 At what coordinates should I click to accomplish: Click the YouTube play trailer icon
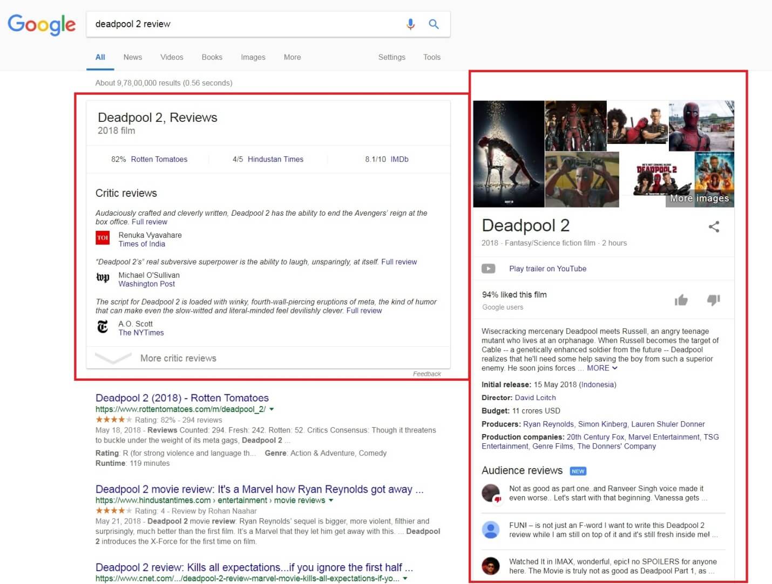pos(488,269)
